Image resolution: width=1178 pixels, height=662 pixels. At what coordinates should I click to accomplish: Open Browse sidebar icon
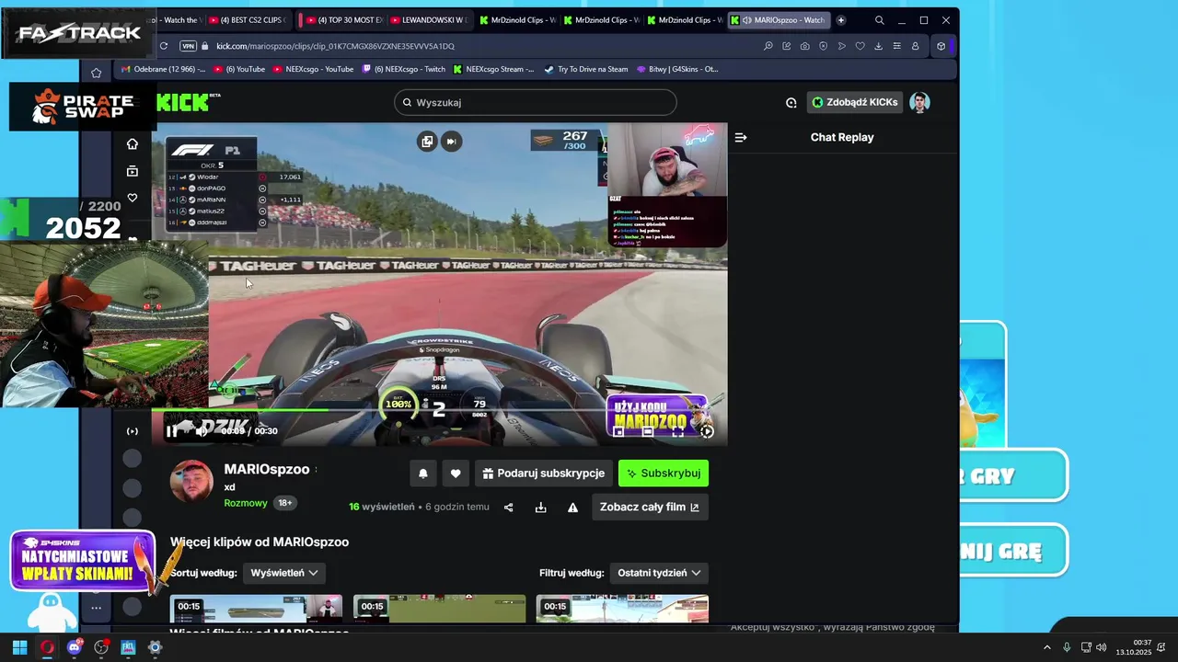[133, 171]
